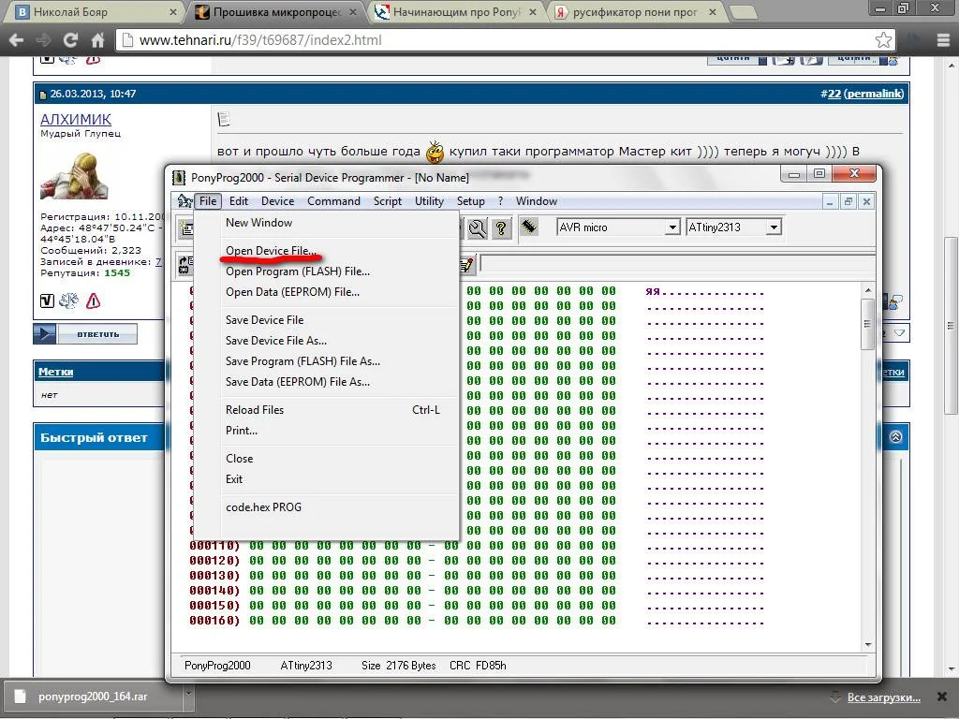Open the АЛХИМИК user profile link
The image size is (959, 719).
point(76,120)
